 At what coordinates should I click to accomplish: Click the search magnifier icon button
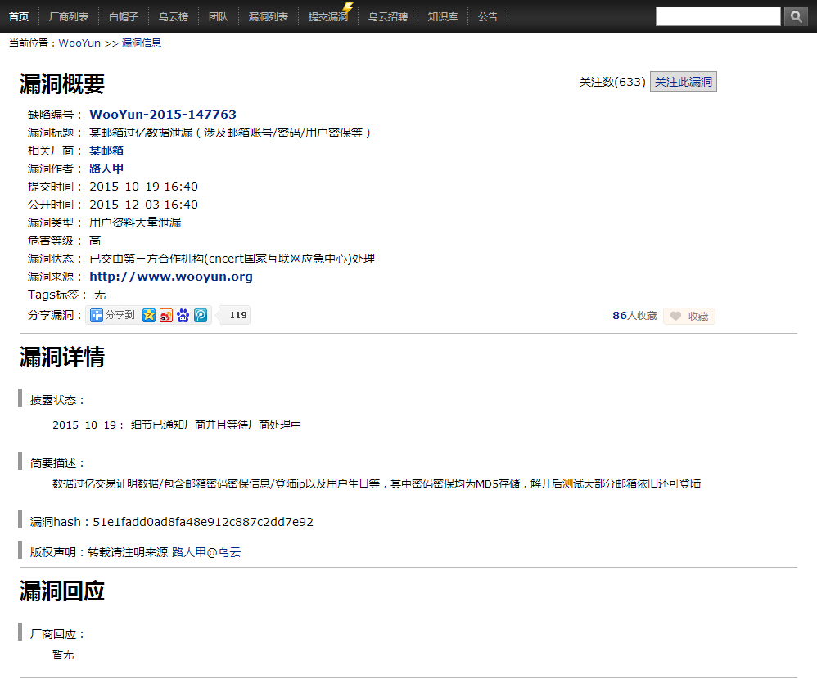(796, 16)
